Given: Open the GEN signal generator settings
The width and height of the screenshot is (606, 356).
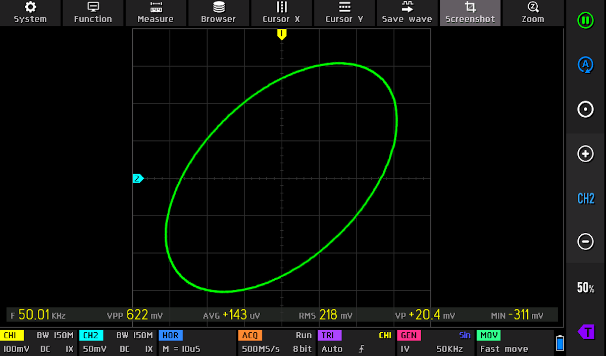Looking at the screenshot, I should tap(409, 335).
